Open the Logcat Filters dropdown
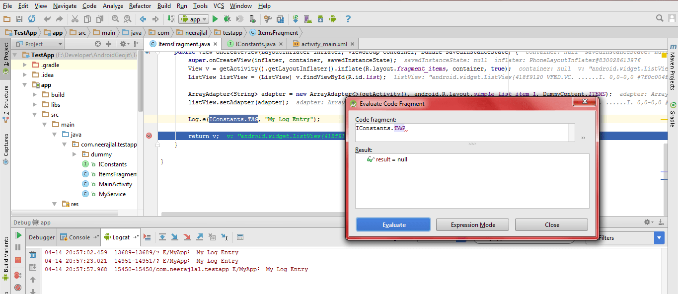Image resolution: width=678 pixels, height=294 pixels. [x=659, y=237]
